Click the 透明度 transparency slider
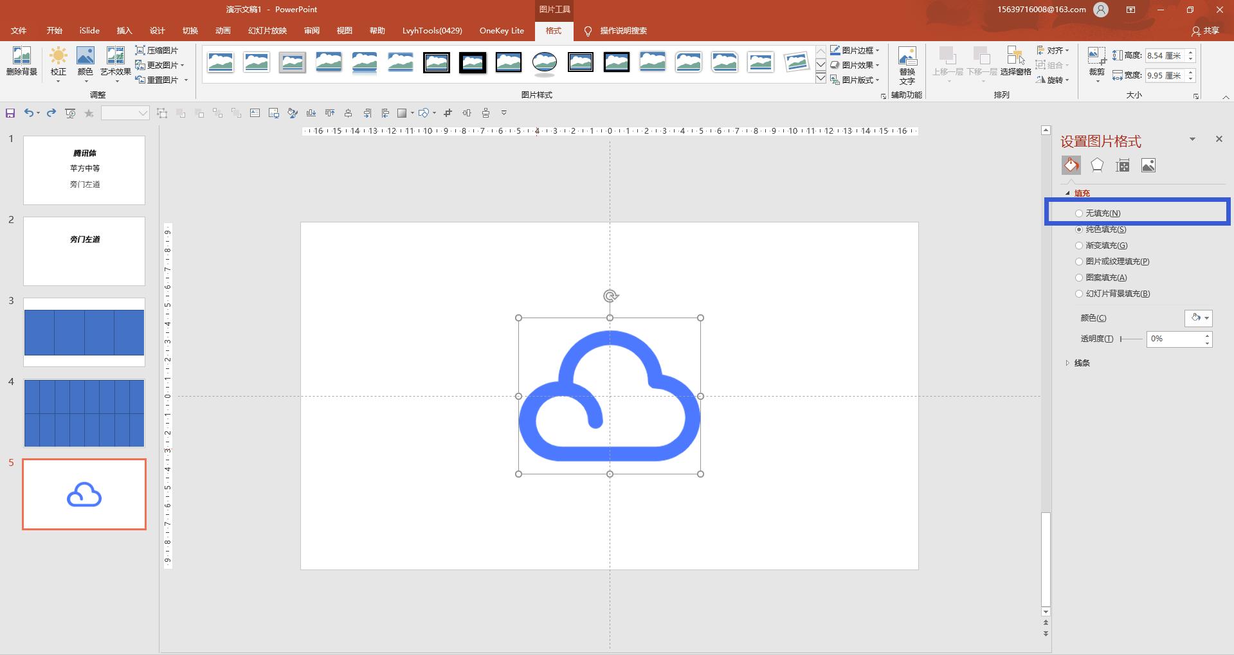The width and height of the screenshot is (1234, 655). click(x=1131, y=339)
